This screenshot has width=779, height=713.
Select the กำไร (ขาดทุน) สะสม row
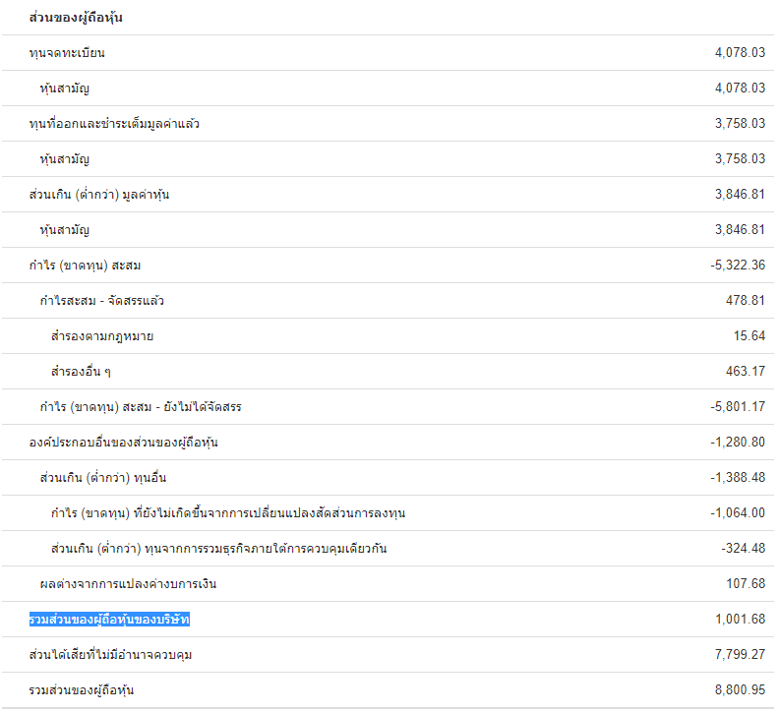pyautogui.click(x=388, y=266)
